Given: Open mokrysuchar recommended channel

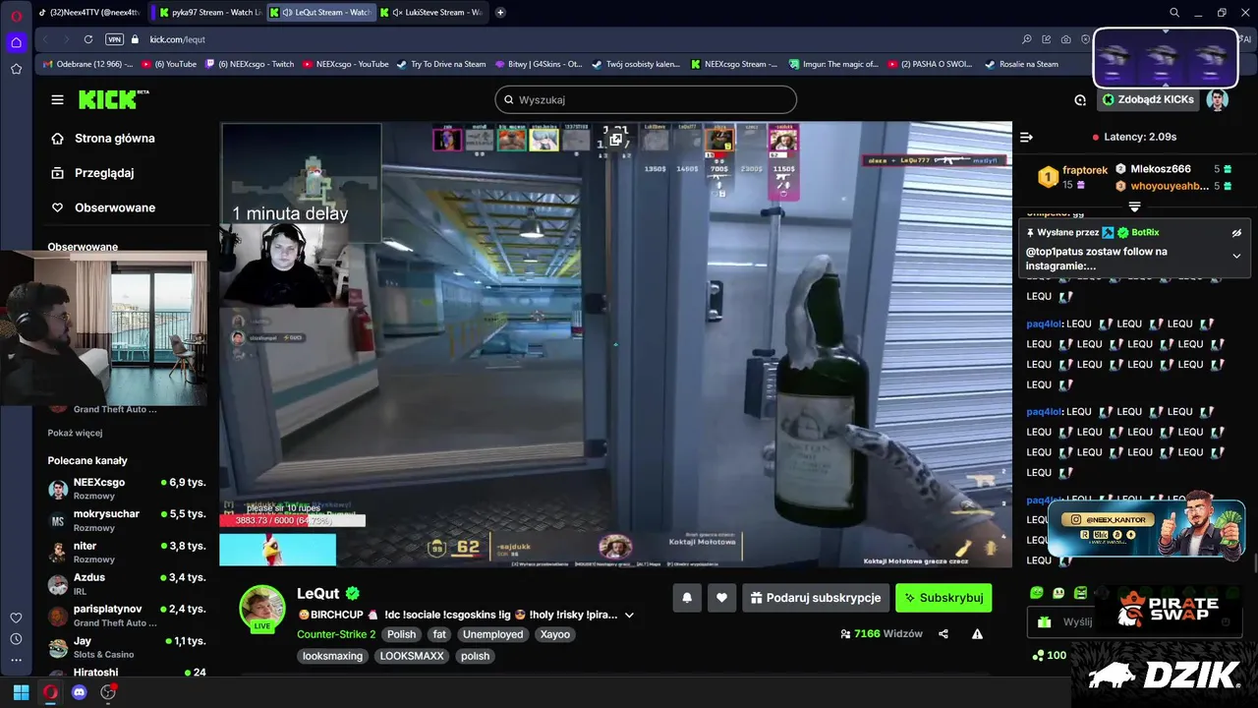Looking at the screenshot, I should (x=127, y=520).
